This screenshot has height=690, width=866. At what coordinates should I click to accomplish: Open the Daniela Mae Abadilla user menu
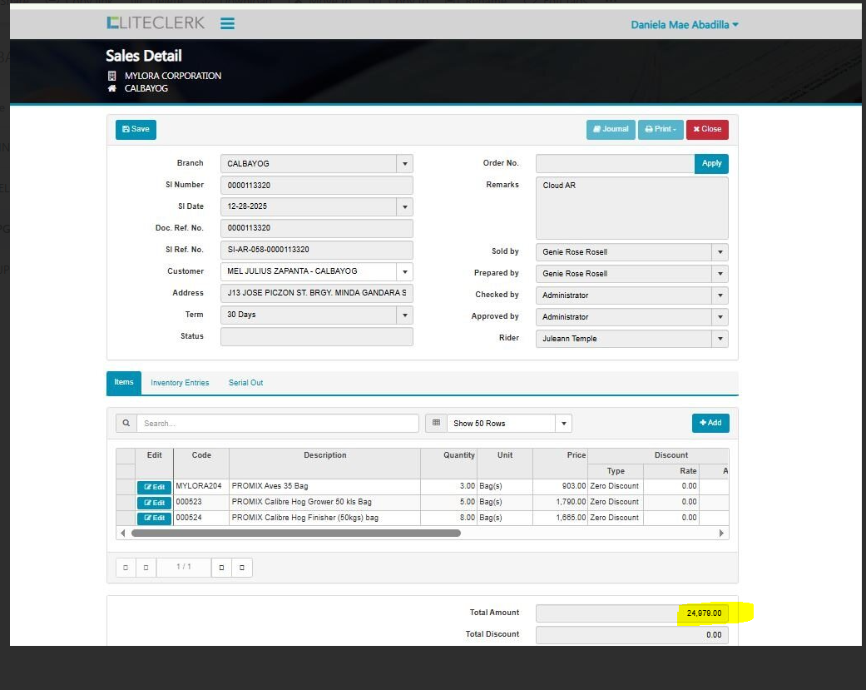(x=684, y=25)
